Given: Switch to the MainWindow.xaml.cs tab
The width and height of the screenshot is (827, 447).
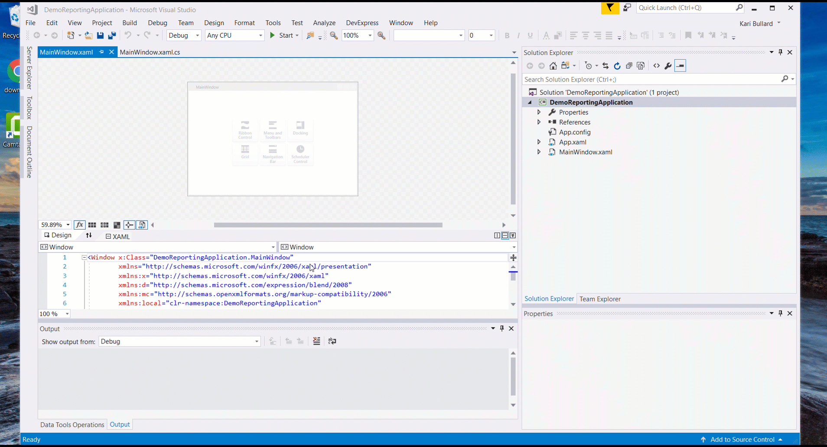Looking at the screenshot, I should [150, 52].
